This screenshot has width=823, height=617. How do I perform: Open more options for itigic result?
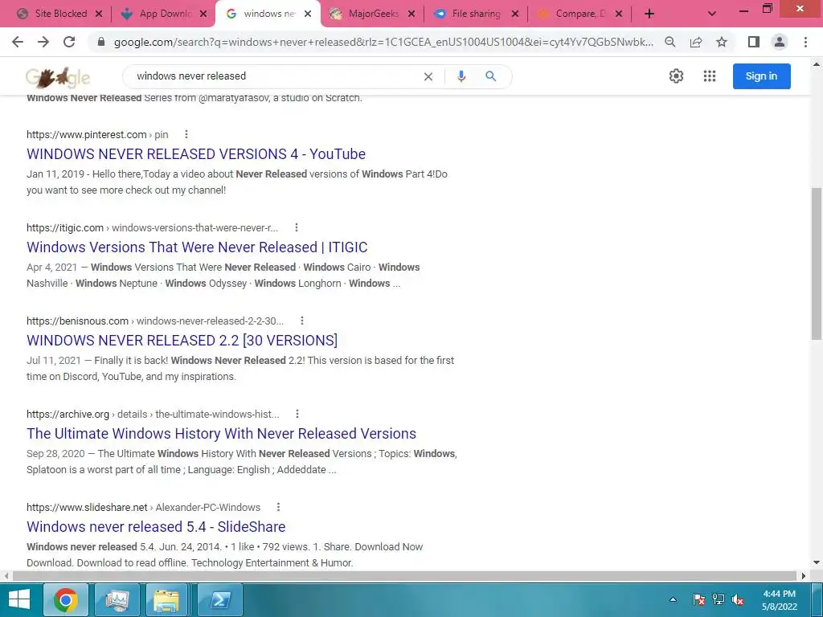pyautogui.click(x=297, y=227)
